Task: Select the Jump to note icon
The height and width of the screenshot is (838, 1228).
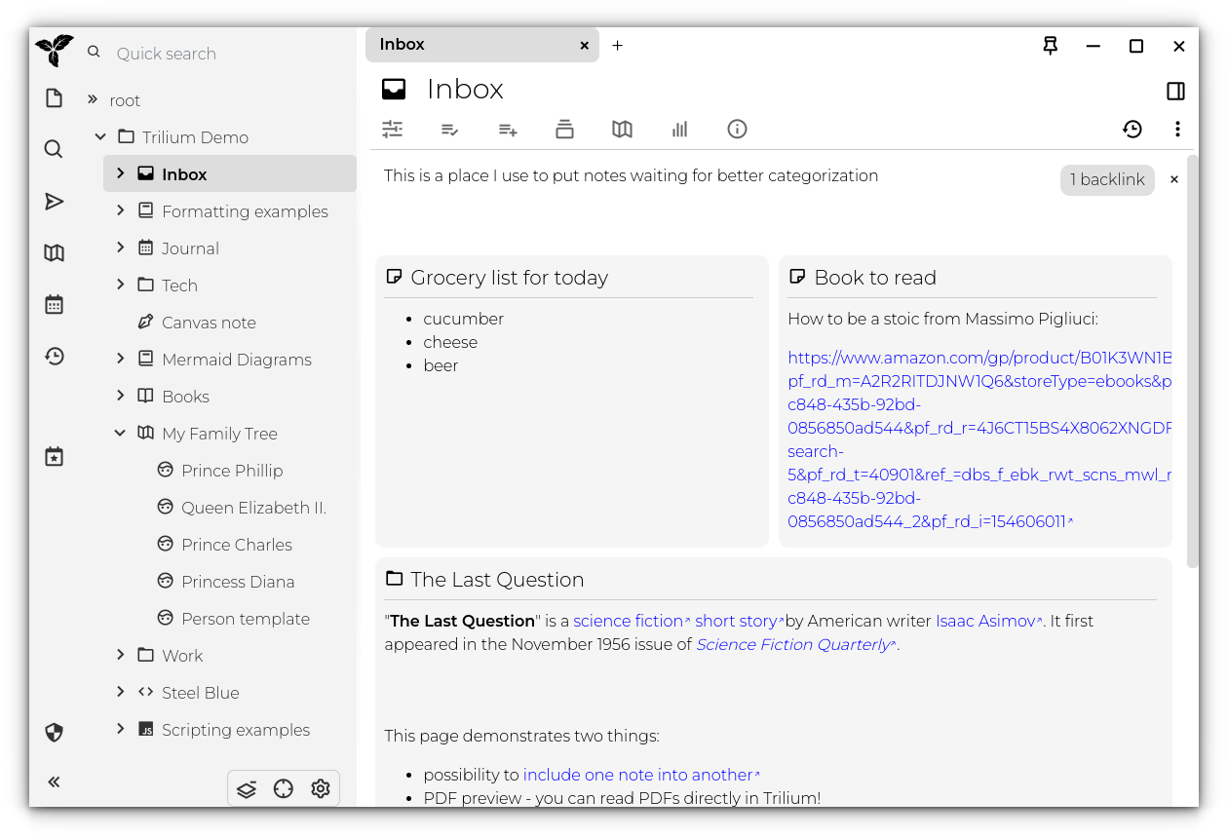Action: click(x=54, y=201)
